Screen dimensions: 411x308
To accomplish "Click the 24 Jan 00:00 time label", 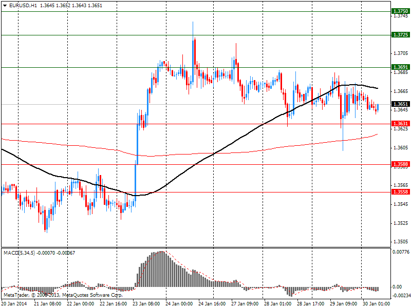I will pyautogui.click(x=179, y=304).
